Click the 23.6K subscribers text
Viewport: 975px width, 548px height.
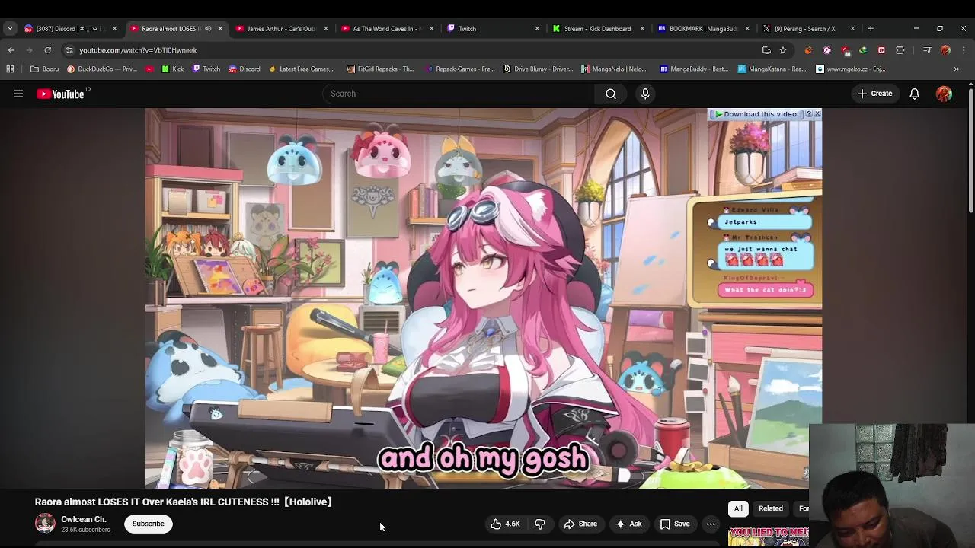tap(85, 530)
